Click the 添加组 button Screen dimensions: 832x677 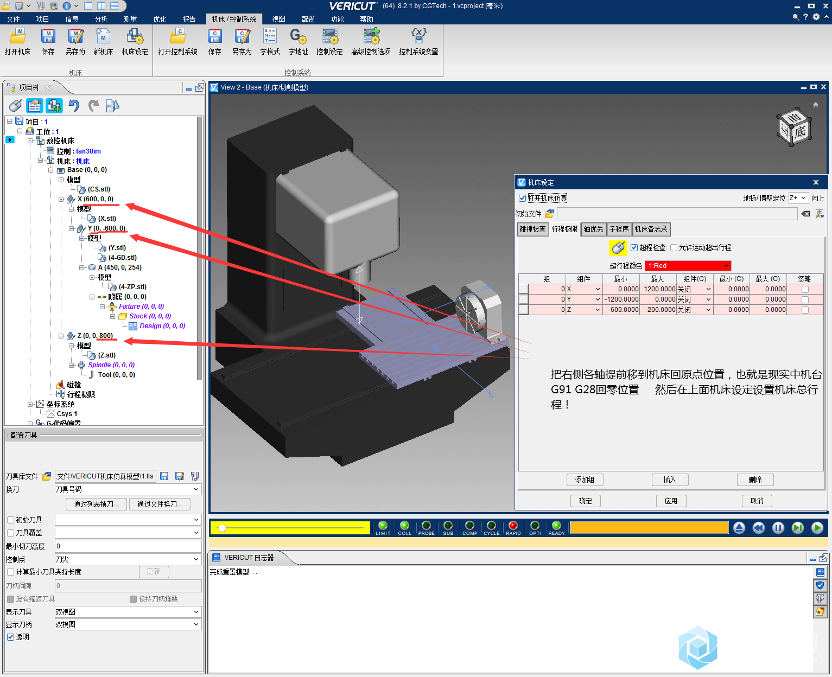pyautogui.click(x=585, y=480)
